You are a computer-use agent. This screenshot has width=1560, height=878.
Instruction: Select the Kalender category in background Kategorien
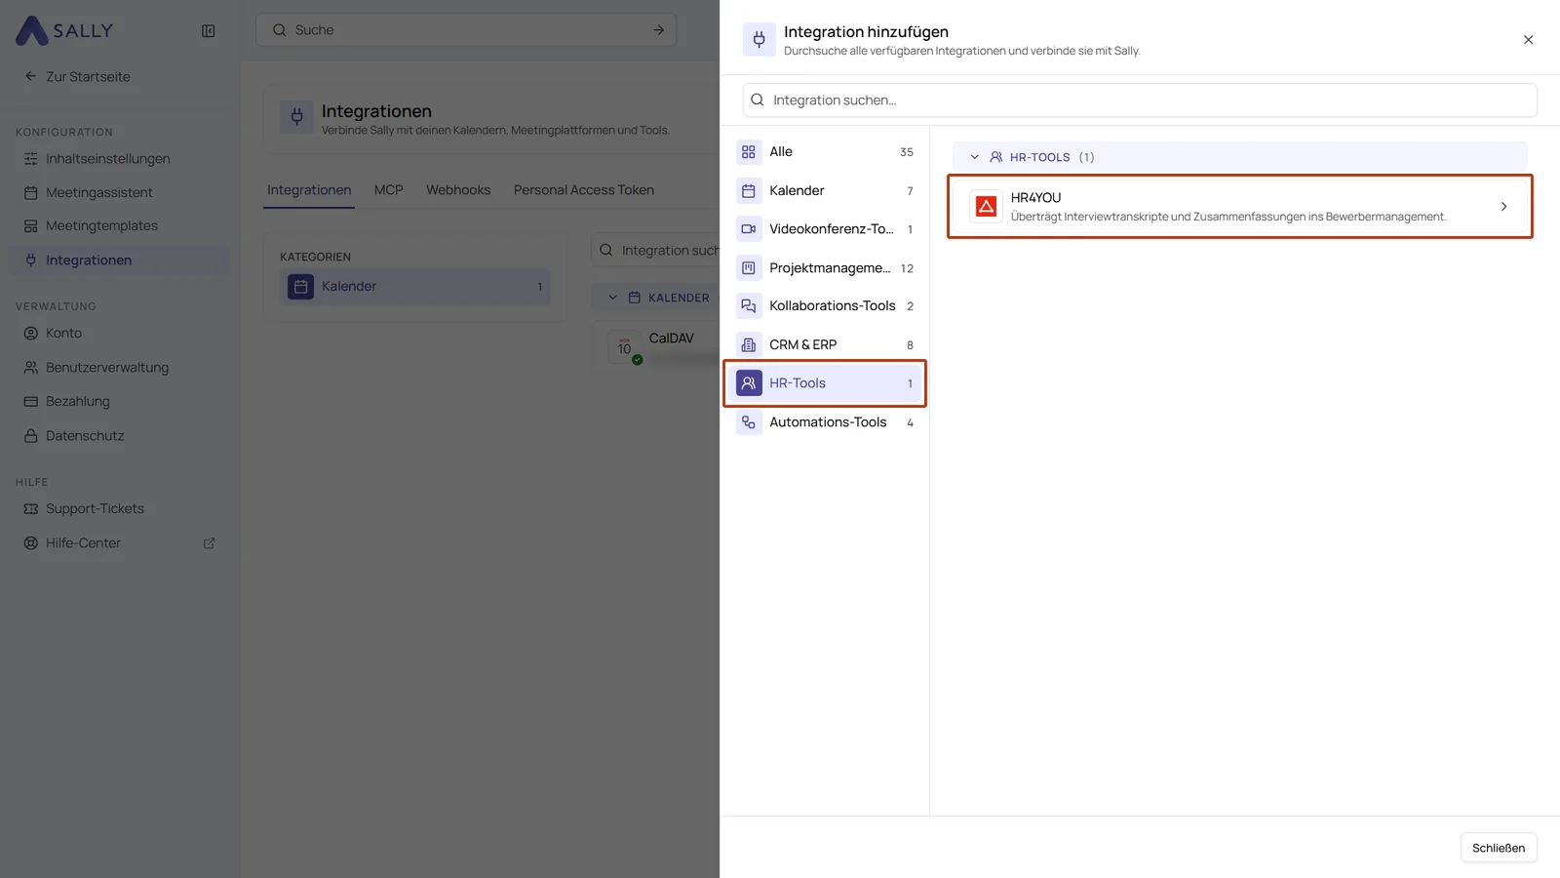(415, 287)
